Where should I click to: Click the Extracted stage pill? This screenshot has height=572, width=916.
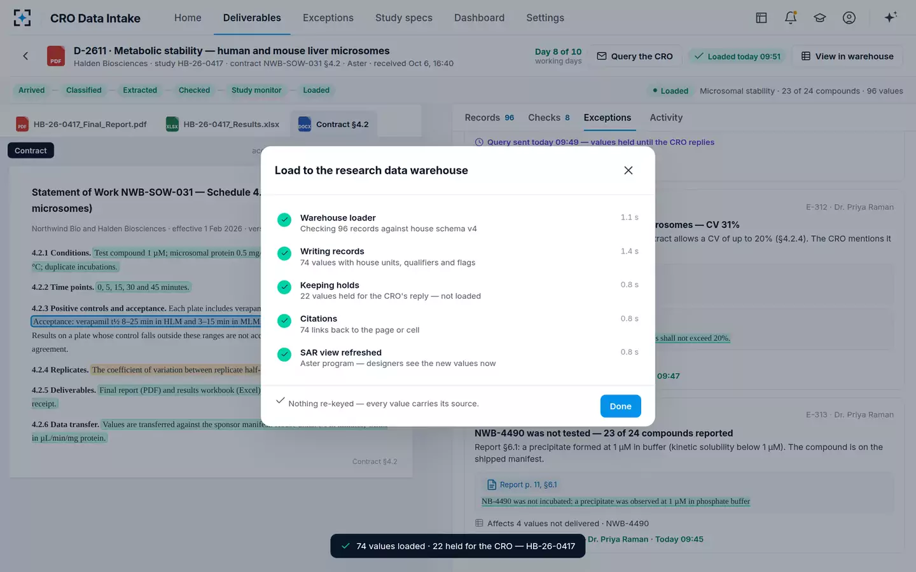point(140,90)
